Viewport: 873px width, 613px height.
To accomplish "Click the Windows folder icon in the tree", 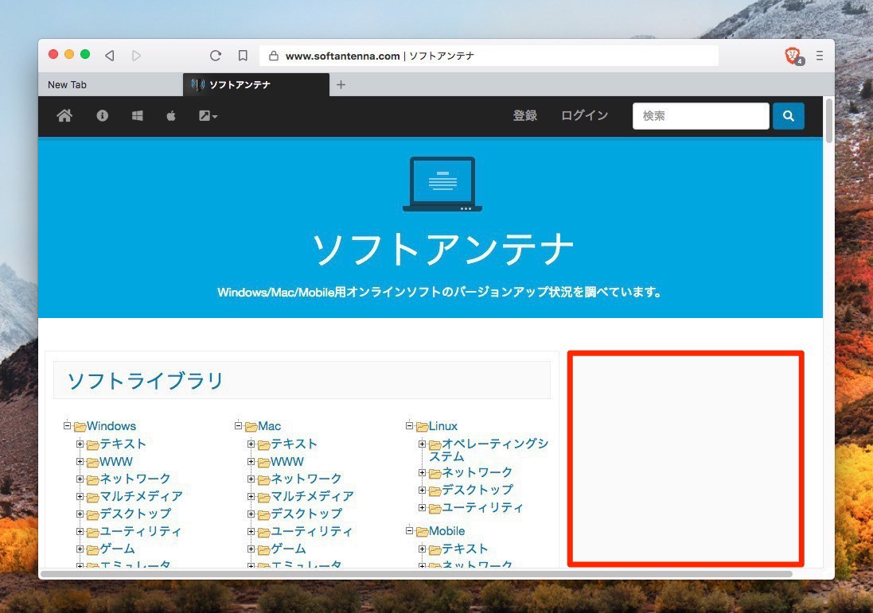I will click(x=80, y=427).
